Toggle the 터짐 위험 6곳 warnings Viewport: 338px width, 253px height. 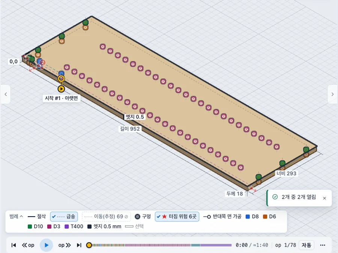[177, 216]
